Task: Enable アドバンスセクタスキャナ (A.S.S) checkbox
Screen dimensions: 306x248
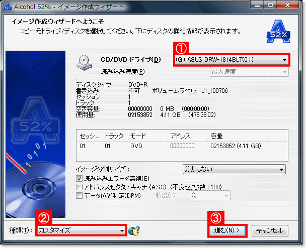Action: 79,187
